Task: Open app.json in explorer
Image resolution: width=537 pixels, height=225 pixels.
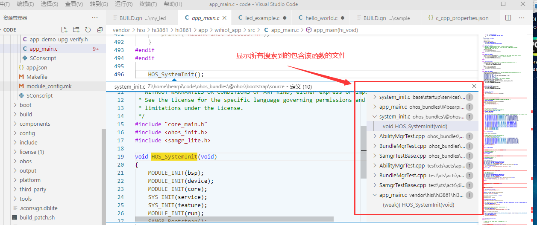Action: pos(37,67)
